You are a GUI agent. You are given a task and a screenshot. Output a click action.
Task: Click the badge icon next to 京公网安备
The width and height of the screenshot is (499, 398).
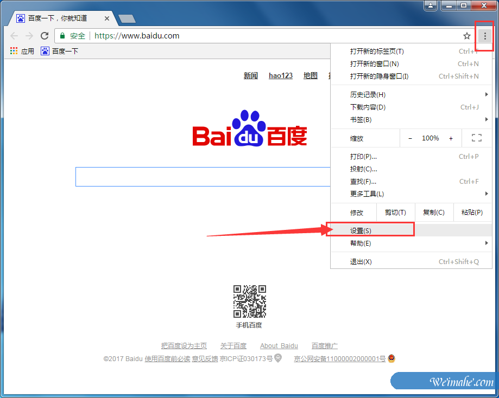[x=391, y=358]
